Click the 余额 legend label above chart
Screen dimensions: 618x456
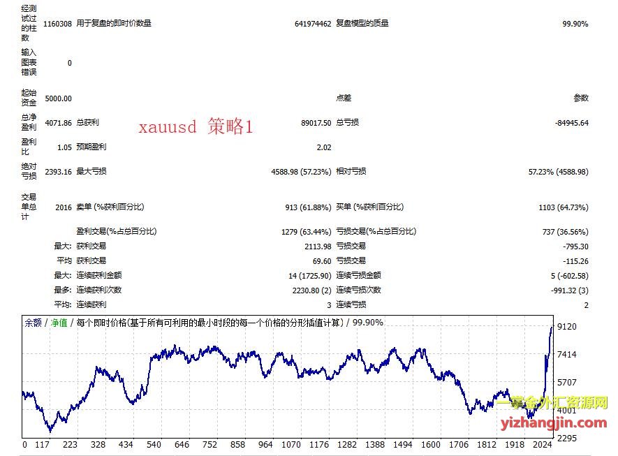coord(33,323)
